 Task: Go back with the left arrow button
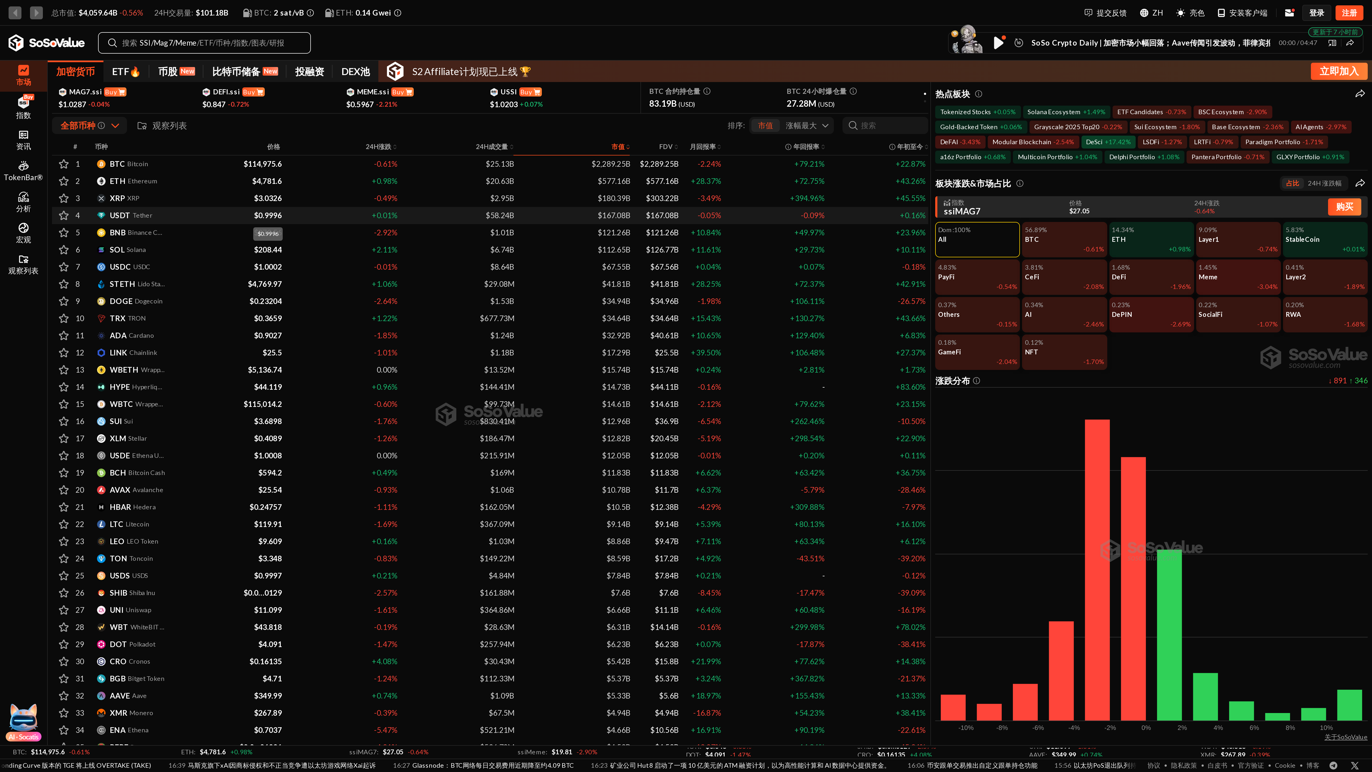click(x=15, y=12)
